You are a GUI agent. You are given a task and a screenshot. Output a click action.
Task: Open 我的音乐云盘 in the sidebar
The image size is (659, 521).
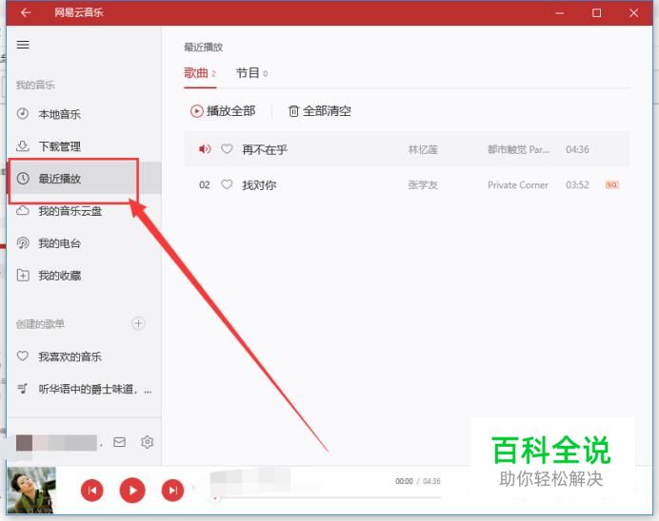[x=84, y=211]
